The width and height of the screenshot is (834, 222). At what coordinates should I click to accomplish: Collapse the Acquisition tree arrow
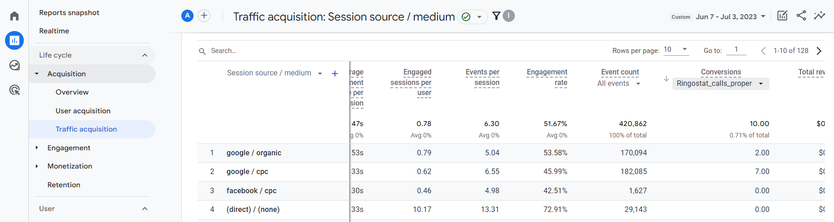tap(37, 74)
